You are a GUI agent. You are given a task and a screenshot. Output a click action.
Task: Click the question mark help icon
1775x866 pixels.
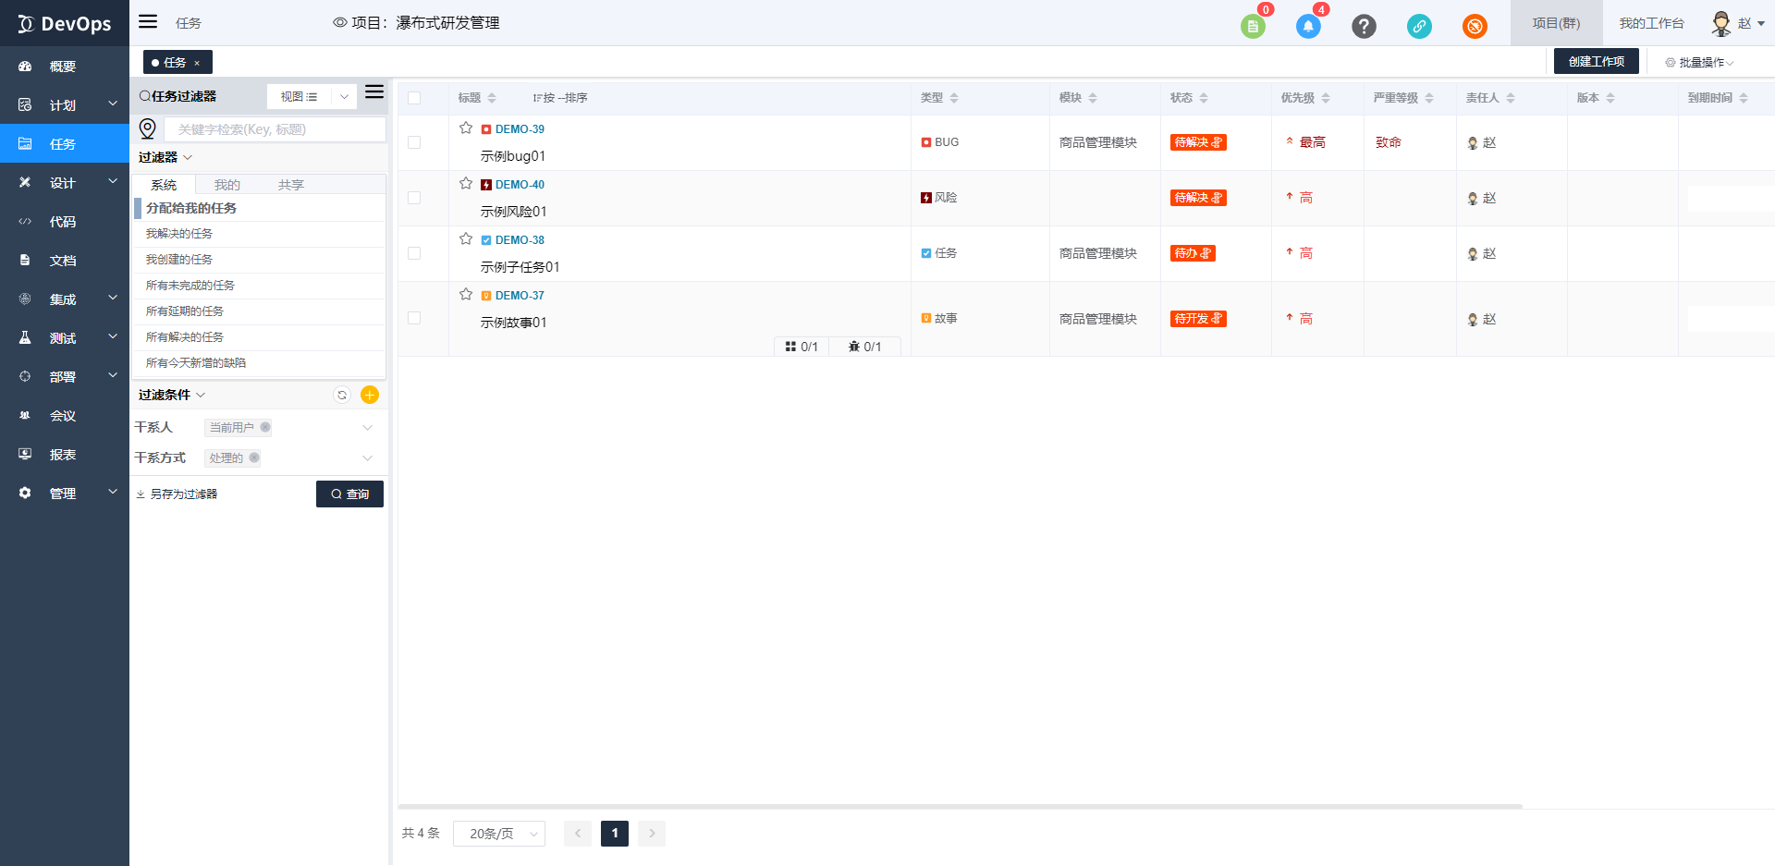click(x=1364, y=26)
